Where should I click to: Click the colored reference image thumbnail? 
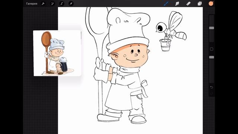point(57,53)
